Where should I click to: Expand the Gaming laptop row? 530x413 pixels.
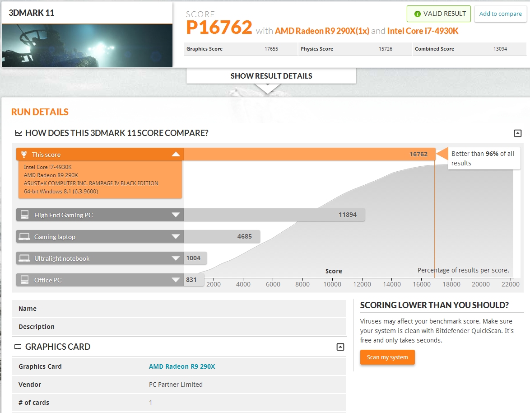pos(176,236)
